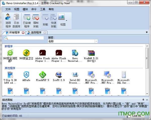Click the 强制卸载 toolbar button

[36, 21]
